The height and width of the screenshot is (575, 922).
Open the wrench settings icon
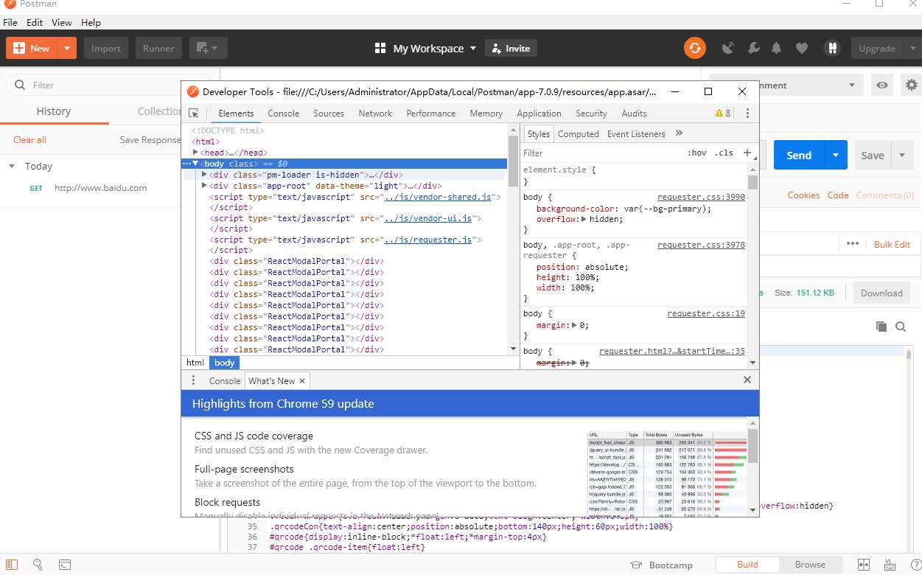click(x=752, y=48)
